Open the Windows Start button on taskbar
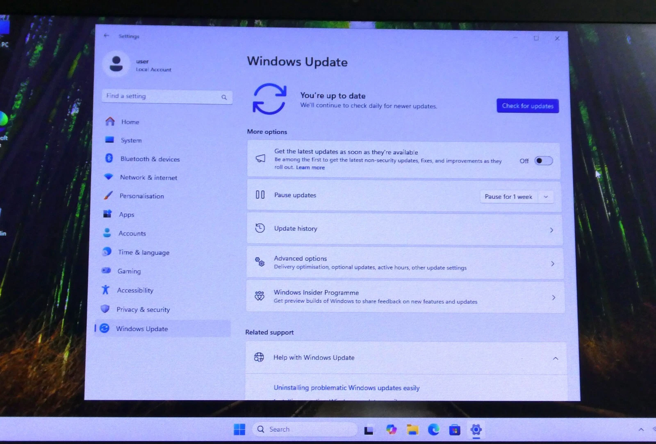The height and width of the screenshot is (444, 656). 239,429
